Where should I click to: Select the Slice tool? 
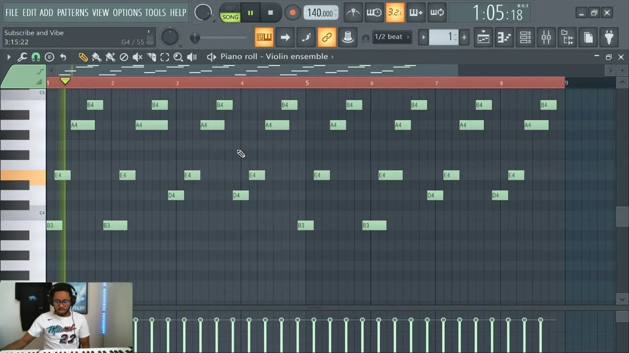pos(151,57)
